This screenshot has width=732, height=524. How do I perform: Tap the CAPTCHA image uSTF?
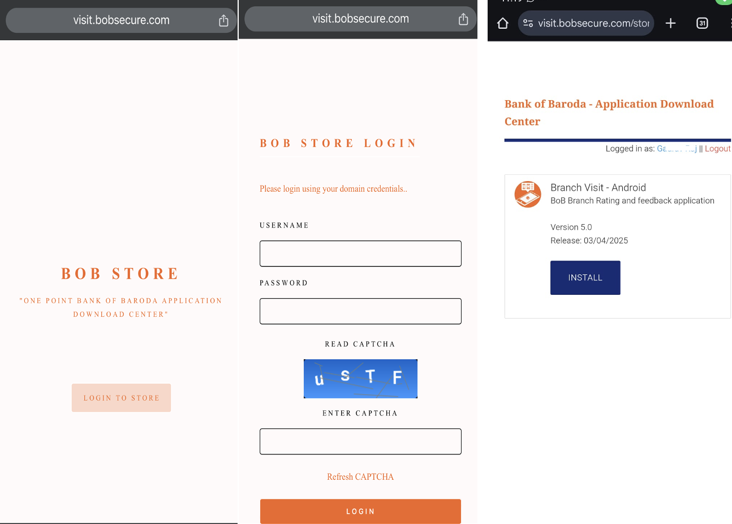click(x=360, y=379)
